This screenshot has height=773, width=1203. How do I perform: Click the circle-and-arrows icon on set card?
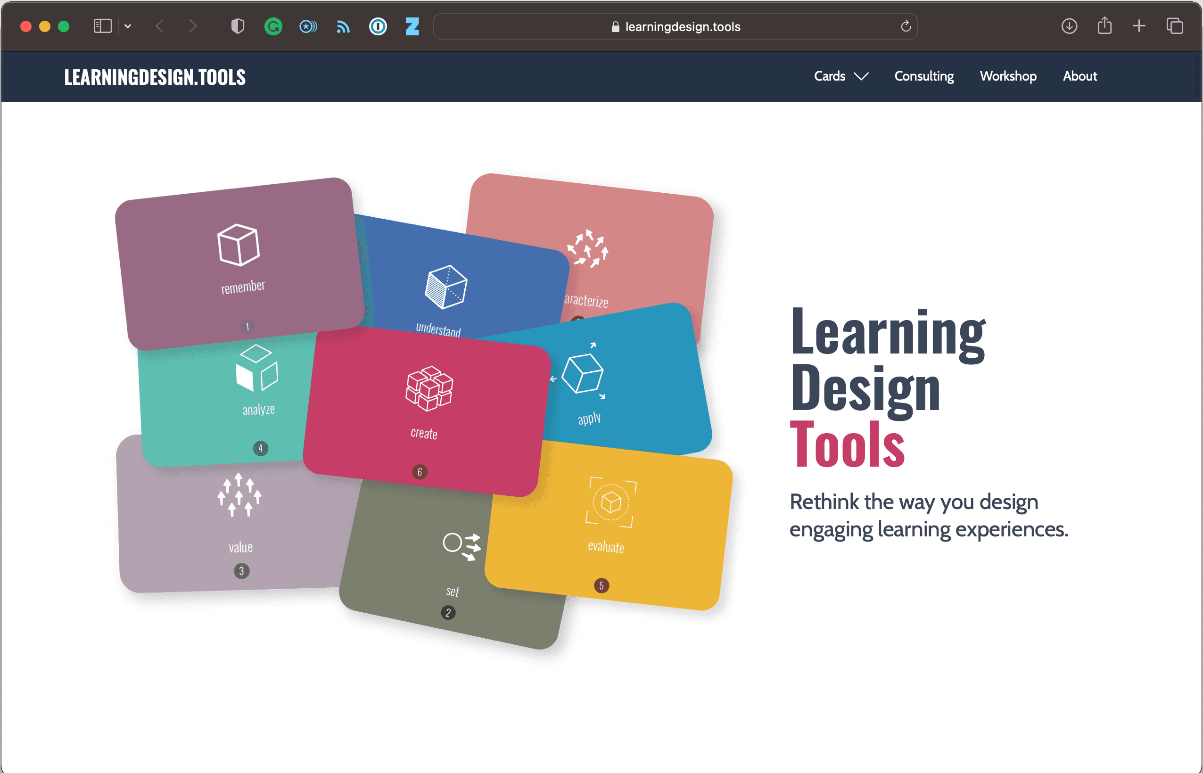[x=461, y=546]
